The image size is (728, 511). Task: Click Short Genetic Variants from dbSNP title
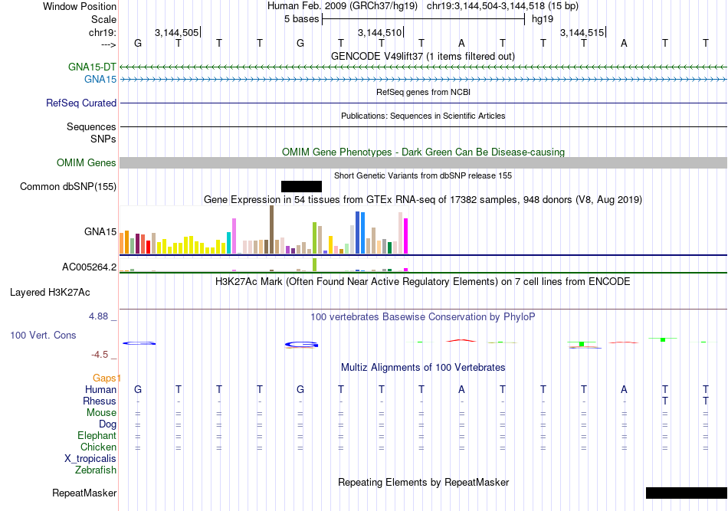pyautogui.click(x=423, y=175)
